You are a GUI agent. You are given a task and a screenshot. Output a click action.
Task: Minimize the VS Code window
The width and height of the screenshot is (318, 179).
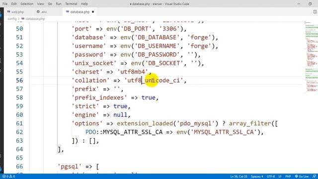pyautogui.click(x=299, y=4)
